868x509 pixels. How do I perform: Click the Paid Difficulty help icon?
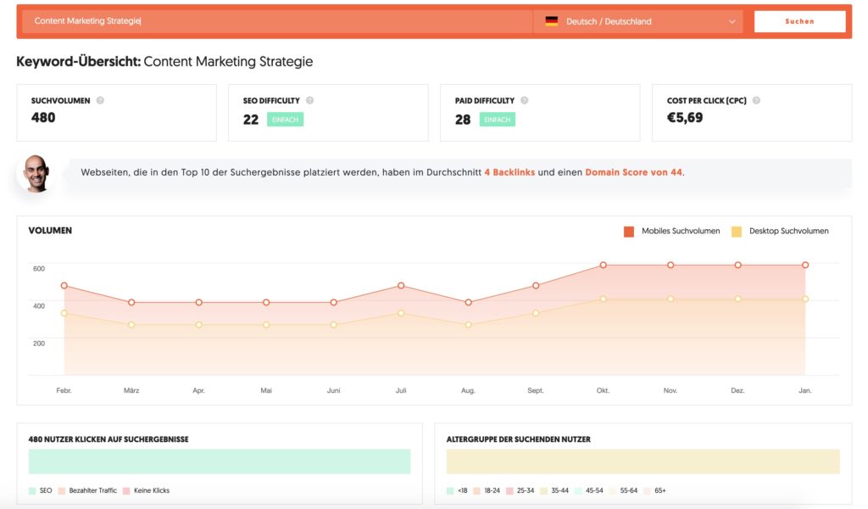pos(524,101)
